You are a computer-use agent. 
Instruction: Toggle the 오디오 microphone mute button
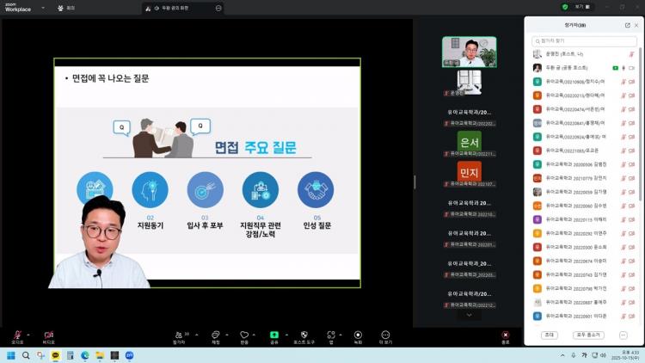click(x=17, y=335)
